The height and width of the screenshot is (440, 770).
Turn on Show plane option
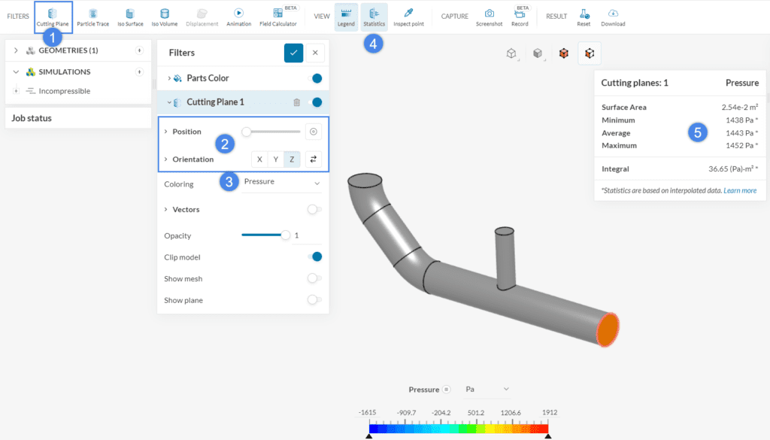pyautogui.click(x=315, y=300)
